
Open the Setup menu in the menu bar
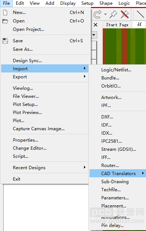[87, 3]
